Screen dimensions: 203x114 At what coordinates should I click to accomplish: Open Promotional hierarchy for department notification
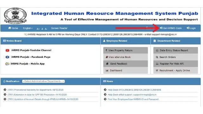[36, 90]
